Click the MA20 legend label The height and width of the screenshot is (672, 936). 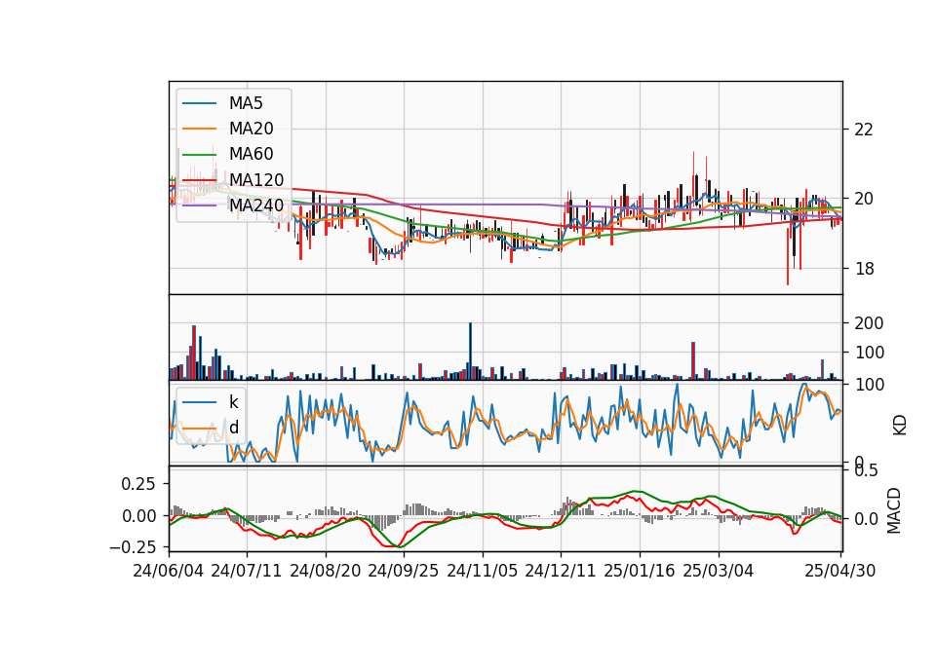[251, 129]
